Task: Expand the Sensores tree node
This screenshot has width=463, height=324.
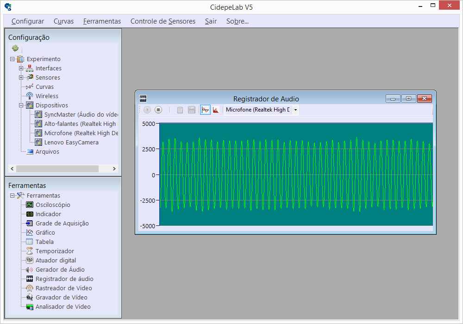Action: pyautogui.click(x=21, y=78)
